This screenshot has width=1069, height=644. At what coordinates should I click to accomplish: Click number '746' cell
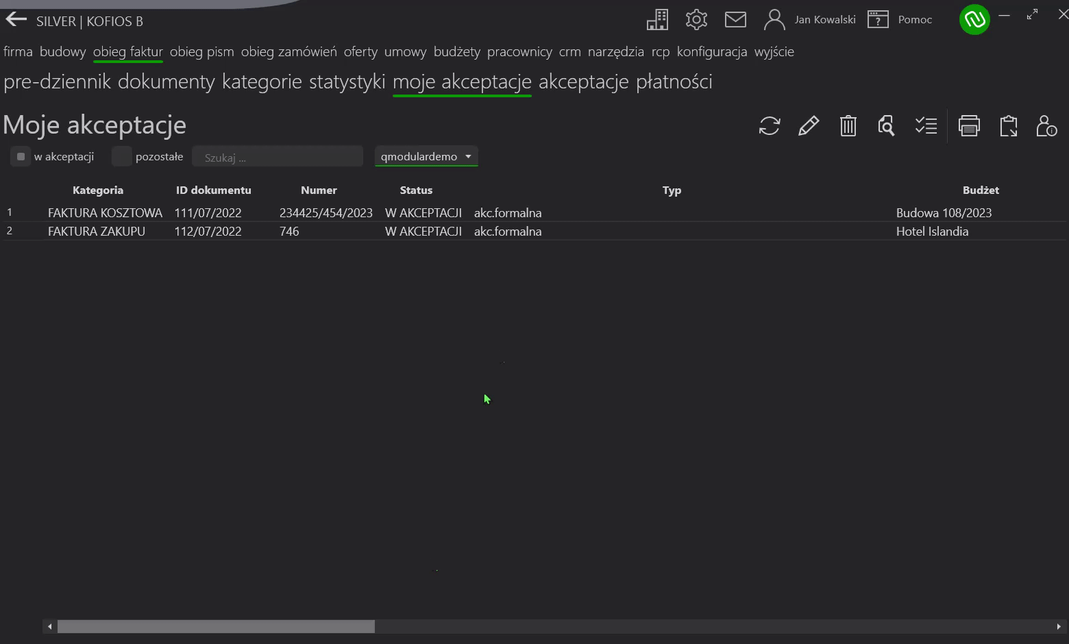pyautogui.click(x=289, y=231)
